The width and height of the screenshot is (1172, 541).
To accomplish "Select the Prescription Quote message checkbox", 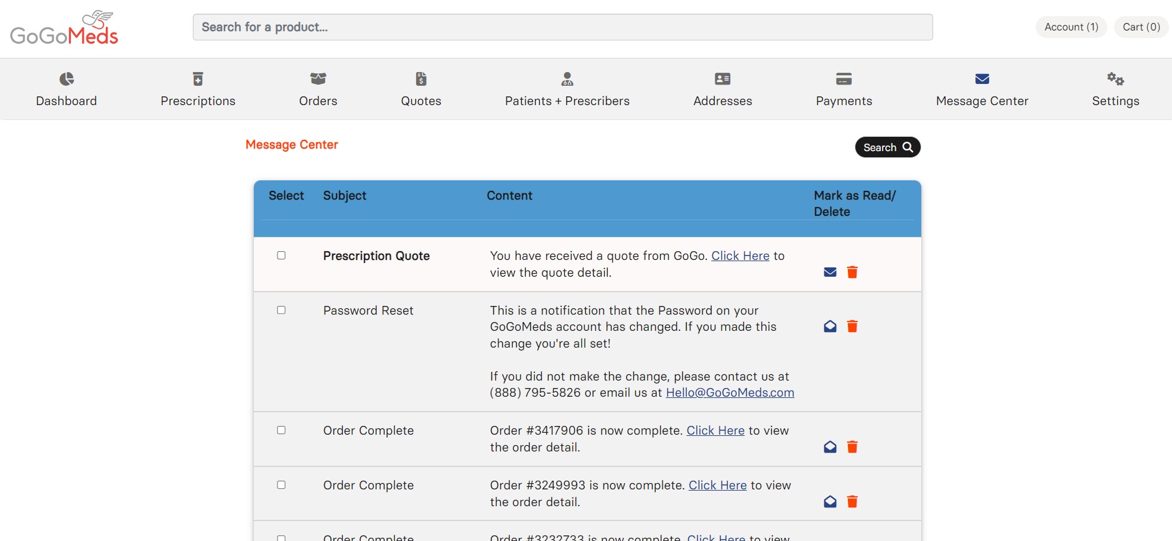I will (281, 256).
